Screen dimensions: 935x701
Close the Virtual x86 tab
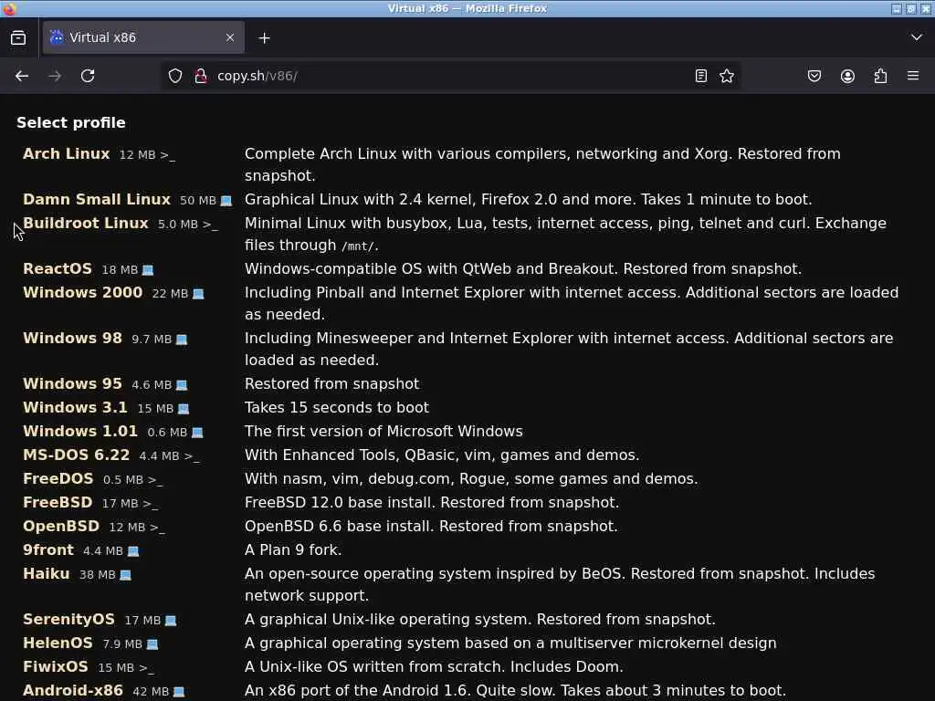(230, 37)
